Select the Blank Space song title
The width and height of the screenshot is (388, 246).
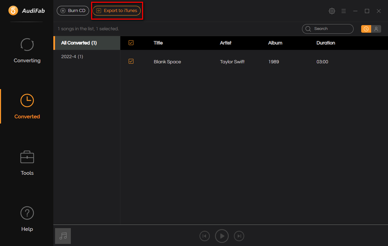click(x=167, y=62)
